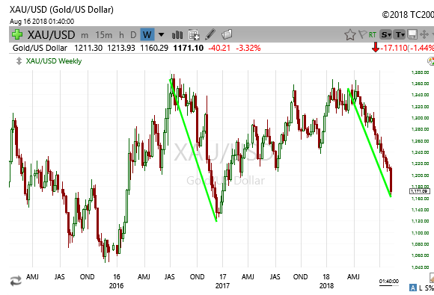Click the high price 1213.93

click(x=121, y=48)
